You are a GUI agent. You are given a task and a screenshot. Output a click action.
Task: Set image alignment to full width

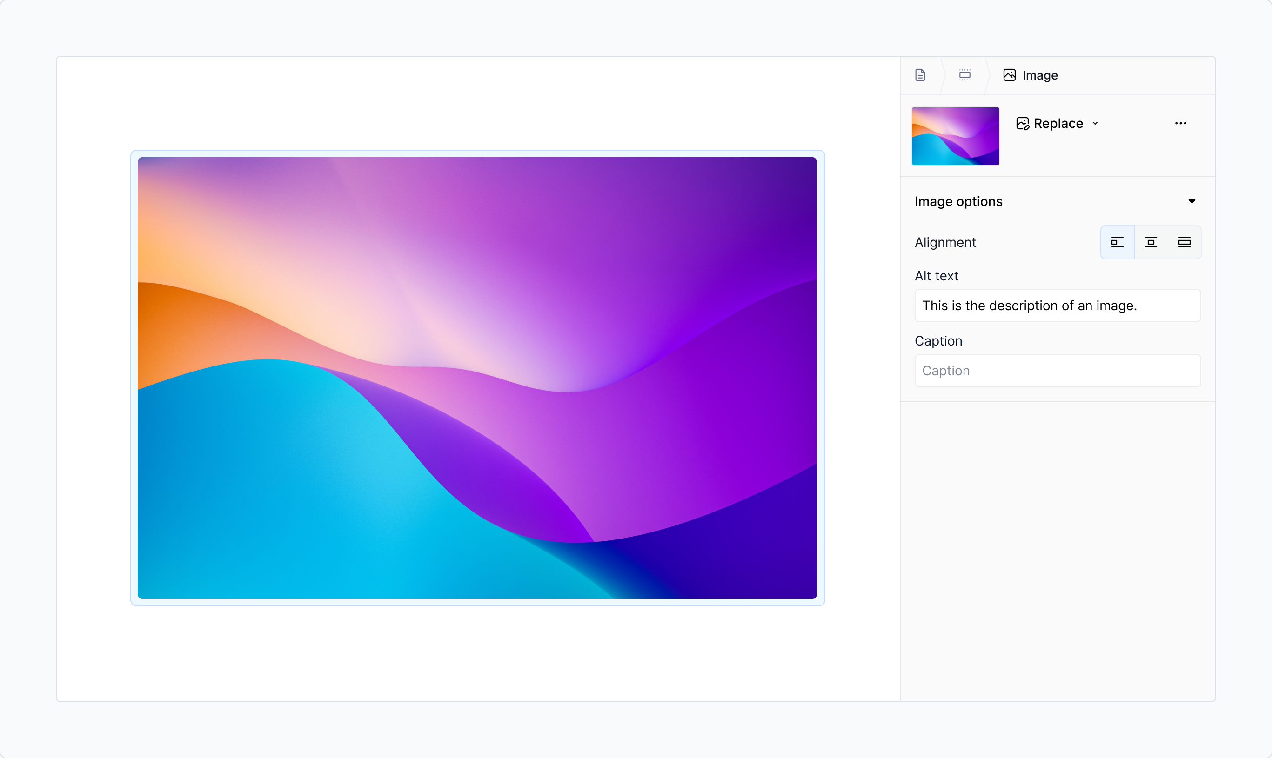tap(1184, 242)
